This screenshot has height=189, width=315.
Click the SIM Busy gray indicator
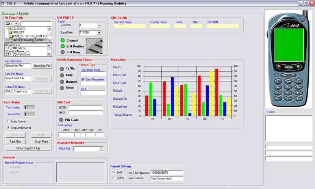click(x=63, y=52)
